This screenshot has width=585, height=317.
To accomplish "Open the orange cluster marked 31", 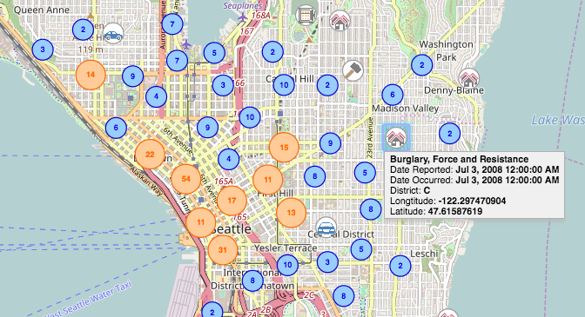I will (223, 249).
